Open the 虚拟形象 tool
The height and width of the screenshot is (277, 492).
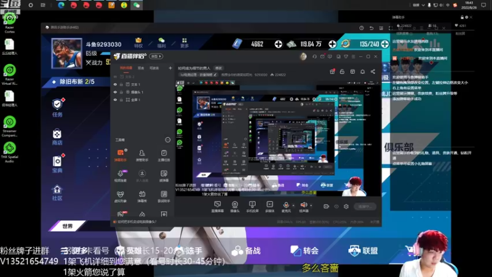click(120, 196)
